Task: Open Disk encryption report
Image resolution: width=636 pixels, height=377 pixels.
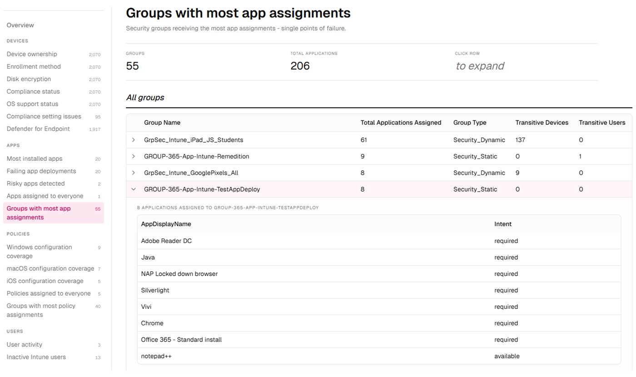Action: (54, 79)
